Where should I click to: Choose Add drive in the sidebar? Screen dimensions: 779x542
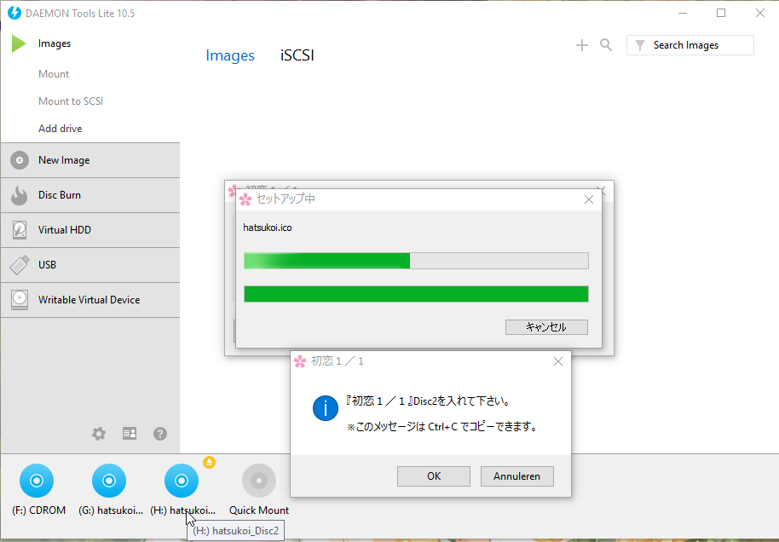point(61,129)
